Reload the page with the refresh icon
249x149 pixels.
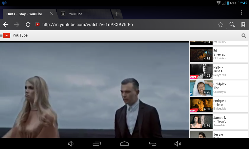(x=28, y=25)
